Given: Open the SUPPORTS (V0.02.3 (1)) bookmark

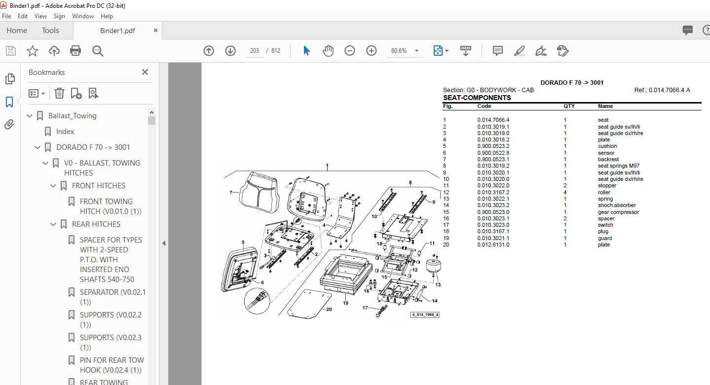Looking at the screenshot, I should point(111,343).
